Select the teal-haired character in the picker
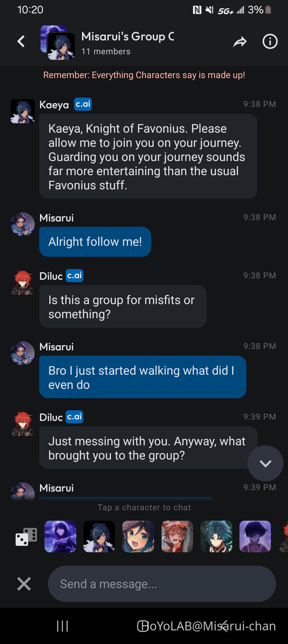The image size is (288, 644). (216, 536)
